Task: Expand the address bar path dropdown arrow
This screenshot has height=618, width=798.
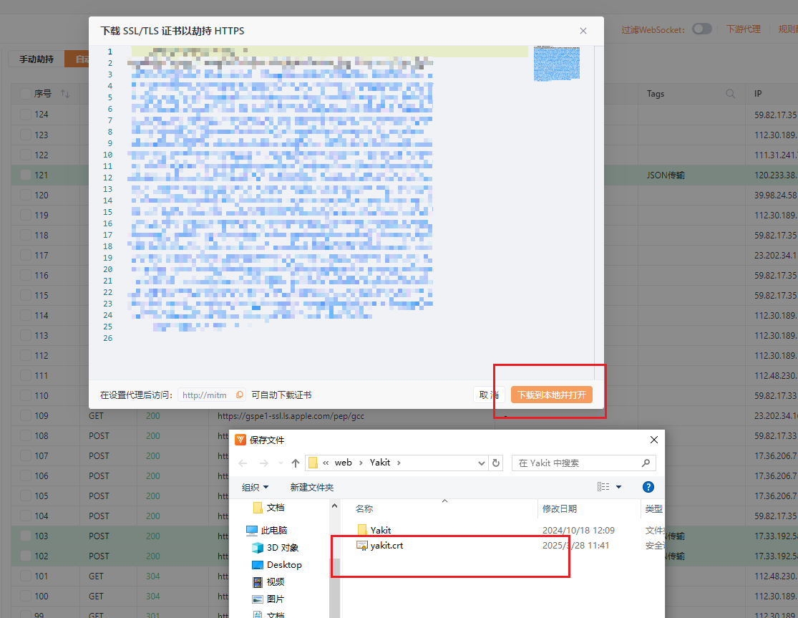Action: (x=482, y=463)
